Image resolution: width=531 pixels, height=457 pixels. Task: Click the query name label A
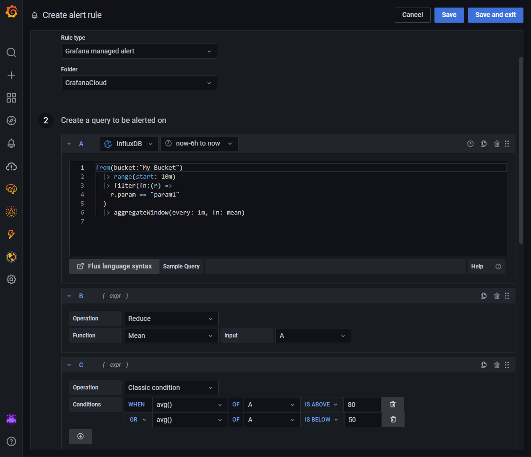[x=81, y=144]
